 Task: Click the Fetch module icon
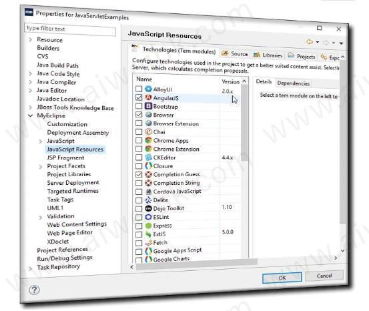click(148, 242)
